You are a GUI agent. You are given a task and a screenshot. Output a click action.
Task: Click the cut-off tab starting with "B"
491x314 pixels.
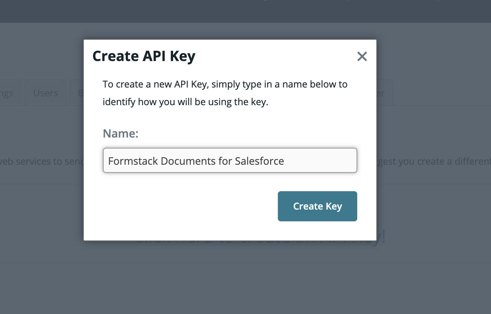coord(78,93)
